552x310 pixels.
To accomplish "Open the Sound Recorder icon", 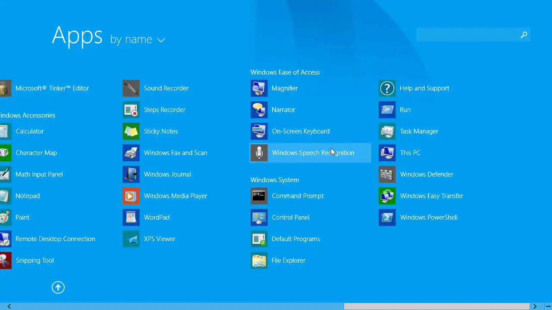I will 131,88.
